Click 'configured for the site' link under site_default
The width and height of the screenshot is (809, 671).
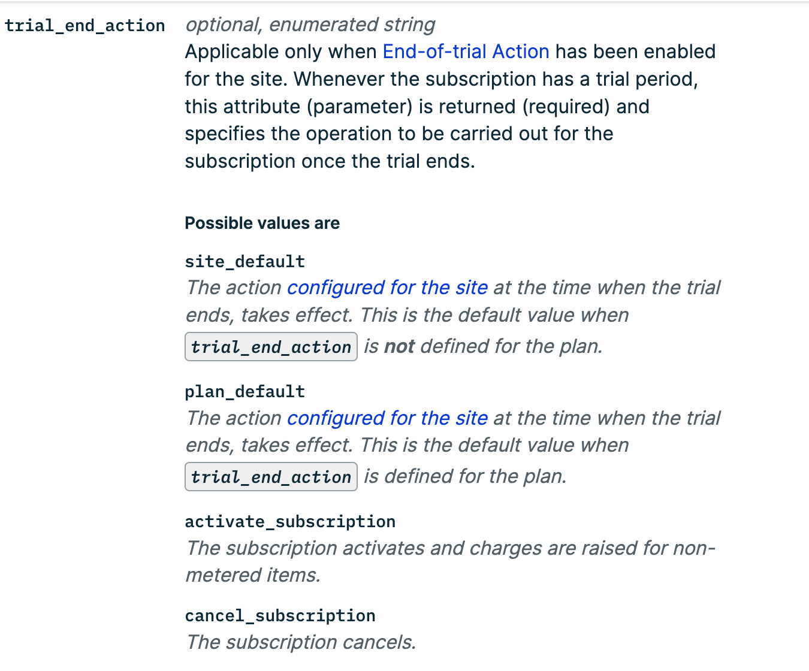(x=387, y=288)
